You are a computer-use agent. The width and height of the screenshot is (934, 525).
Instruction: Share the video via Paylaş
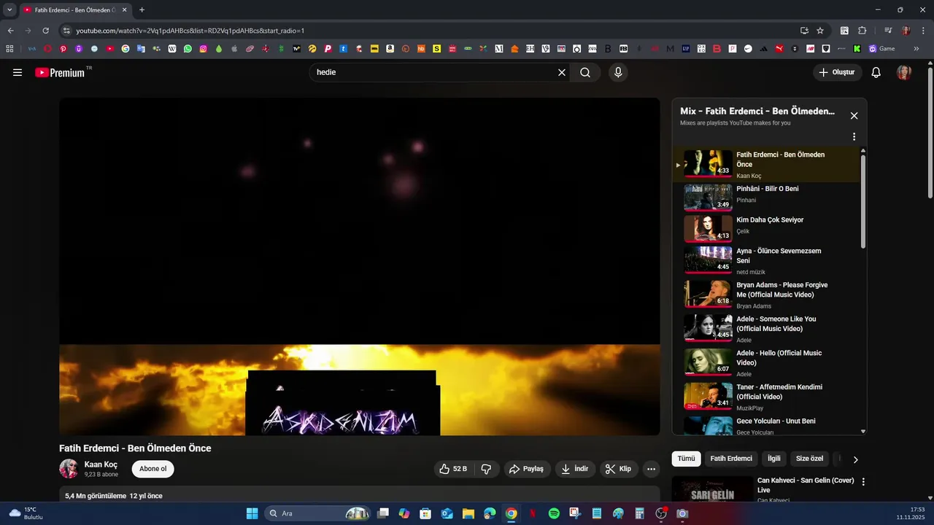[526, 469]
